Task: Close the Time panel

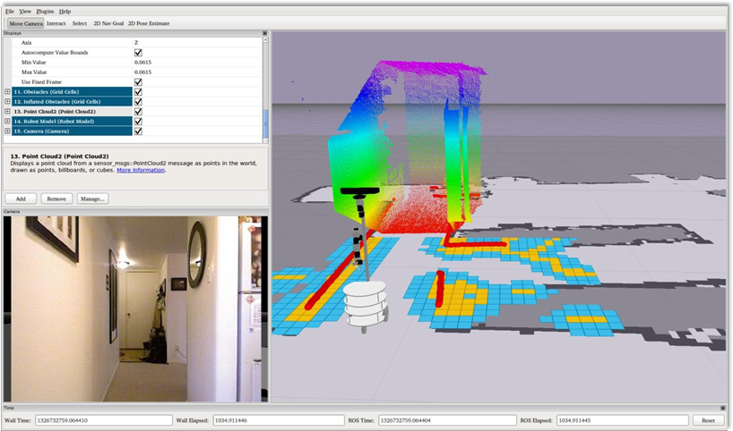Action: 723,408
